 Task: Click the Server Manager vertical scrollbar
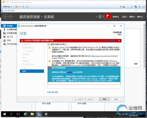point(145,46)
